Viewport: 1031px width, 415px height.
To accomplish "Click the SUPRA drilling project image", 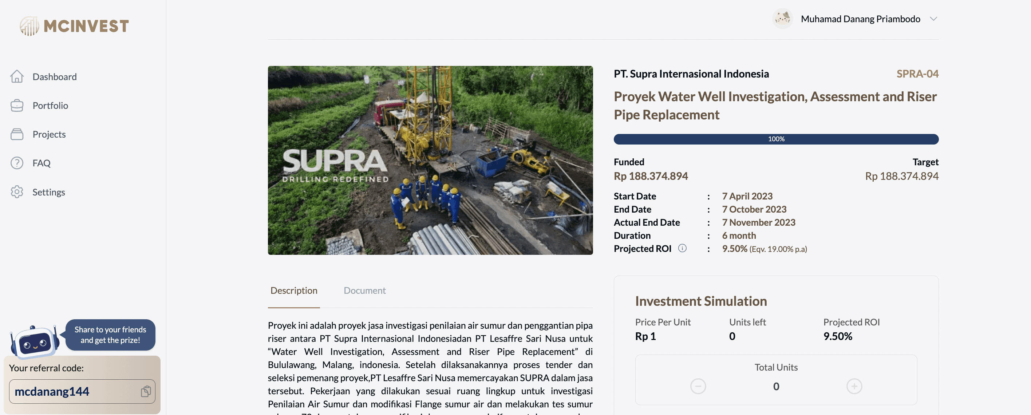I will pos(430,160).
